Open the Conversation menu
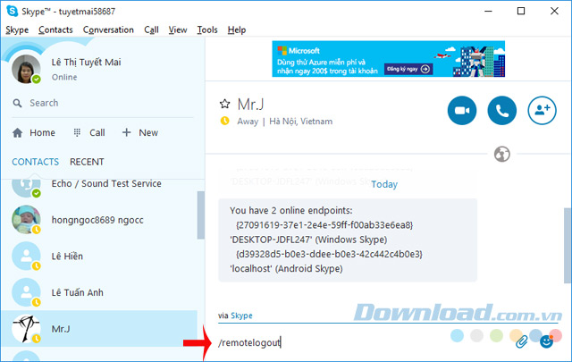The height and width of the screenshot is (362, 572). pyautogui.click(x=108, y=29)
